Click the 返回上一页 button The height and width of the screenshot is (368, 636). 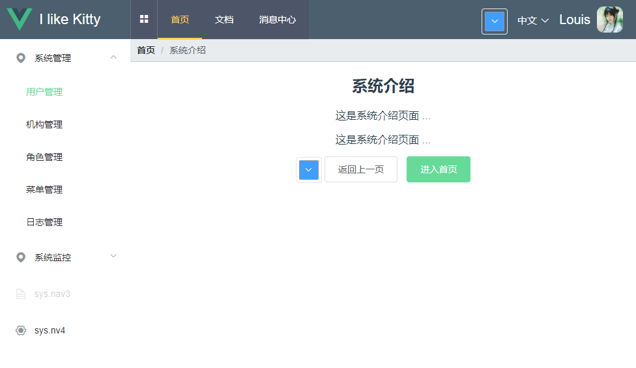[x=361, y=169]
